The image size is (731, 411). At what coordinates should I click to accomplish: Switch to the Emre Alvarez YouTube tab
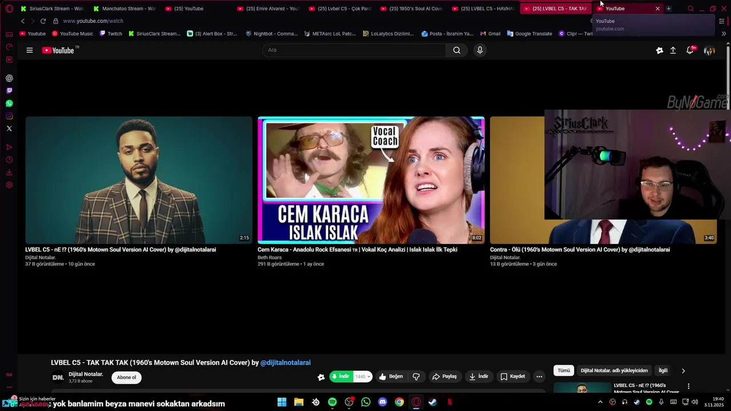point(267,9)
